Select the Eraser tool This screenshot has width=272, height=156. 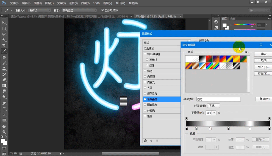click(4, 80)
